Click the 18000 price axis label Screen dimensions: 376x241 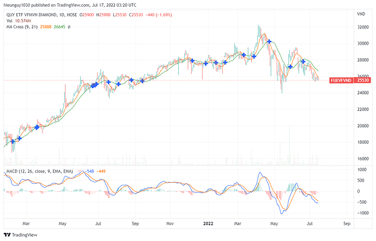point(363,142)
